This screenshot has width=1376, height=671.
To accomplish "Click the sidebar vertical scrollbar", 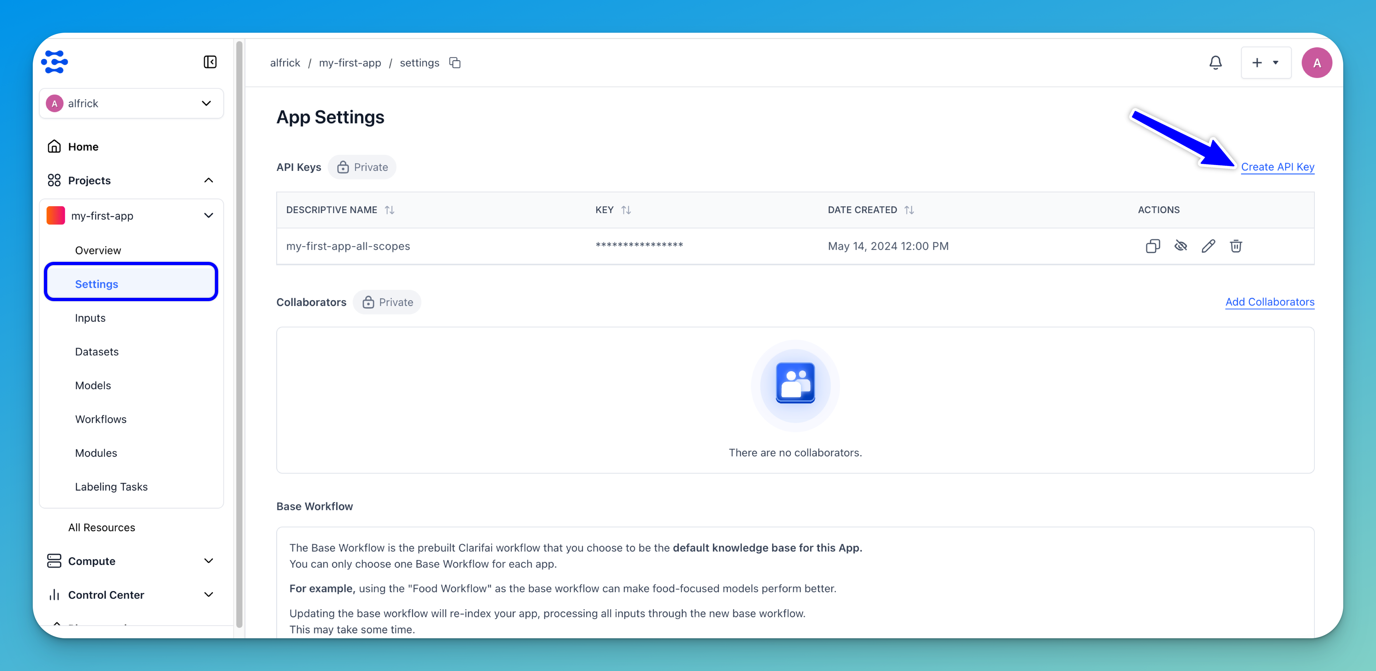I will [x=239, y=334].
